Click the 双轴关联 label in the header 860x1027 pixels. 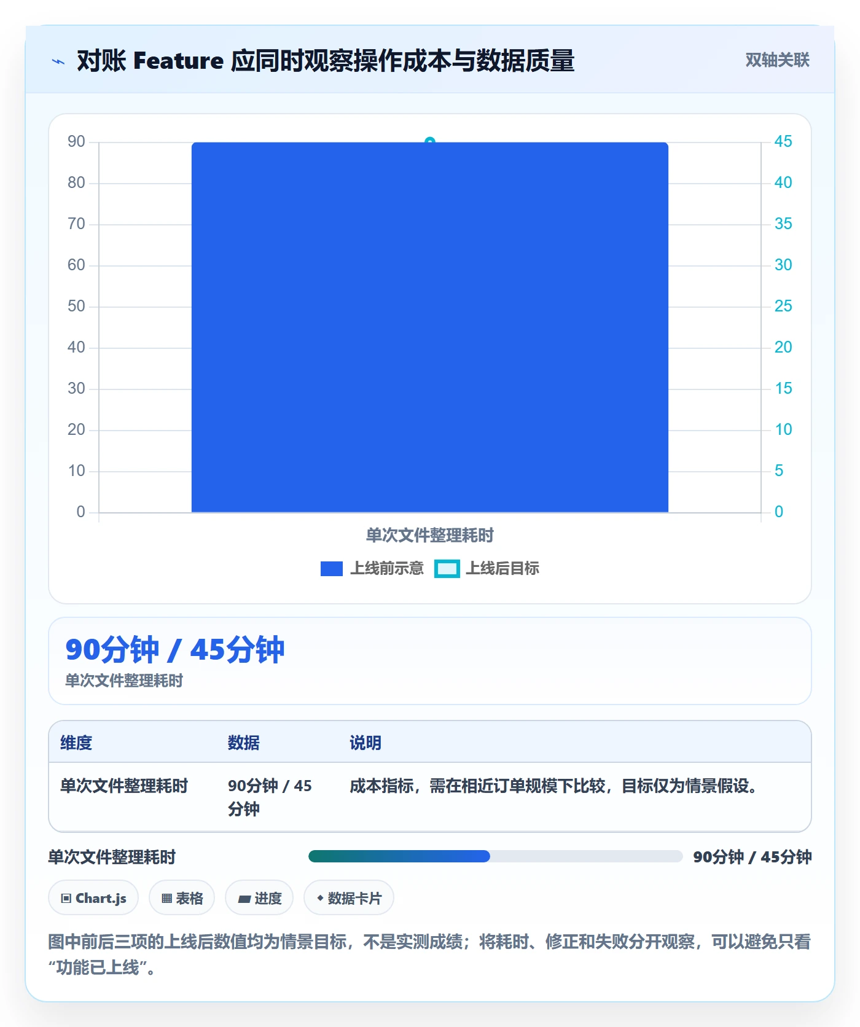point(777,60)
